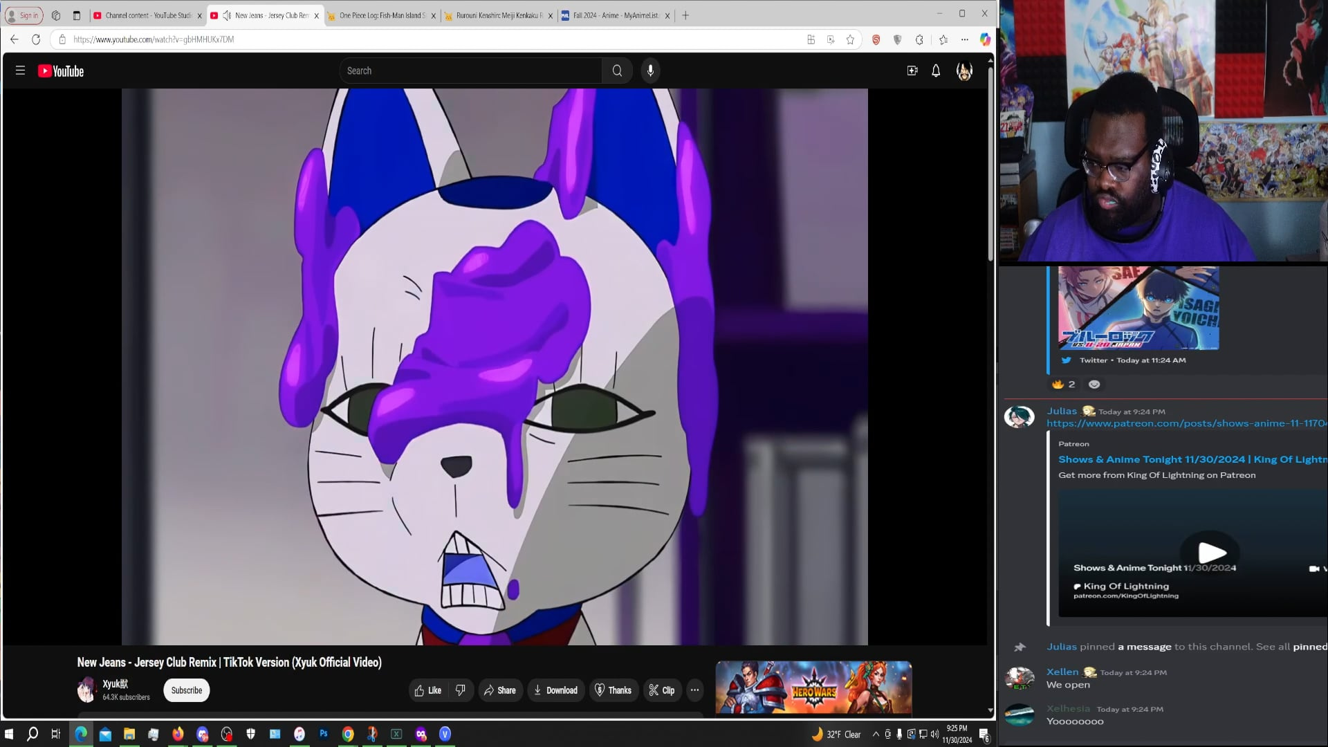Open more actions ellipsis under video
Screen dimensions: 1328x747
point(694,690)
